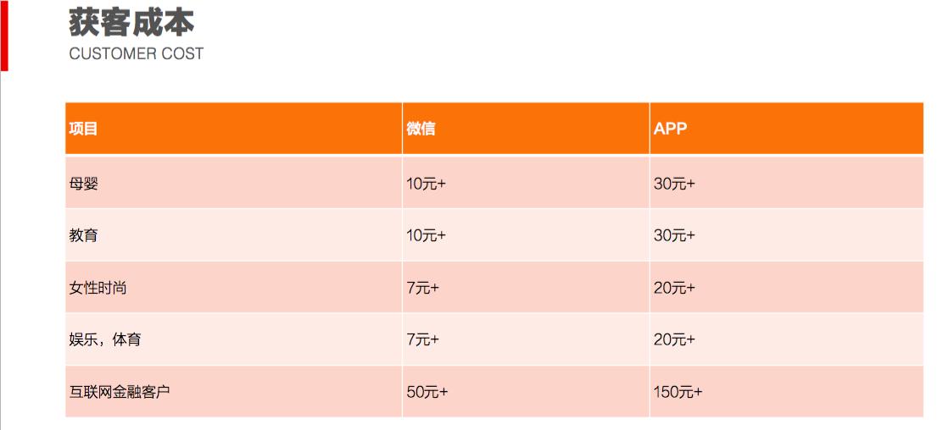This screenshot has width=937, height=430.
Task: Click the 微信 column header
Action: point(421,129)
